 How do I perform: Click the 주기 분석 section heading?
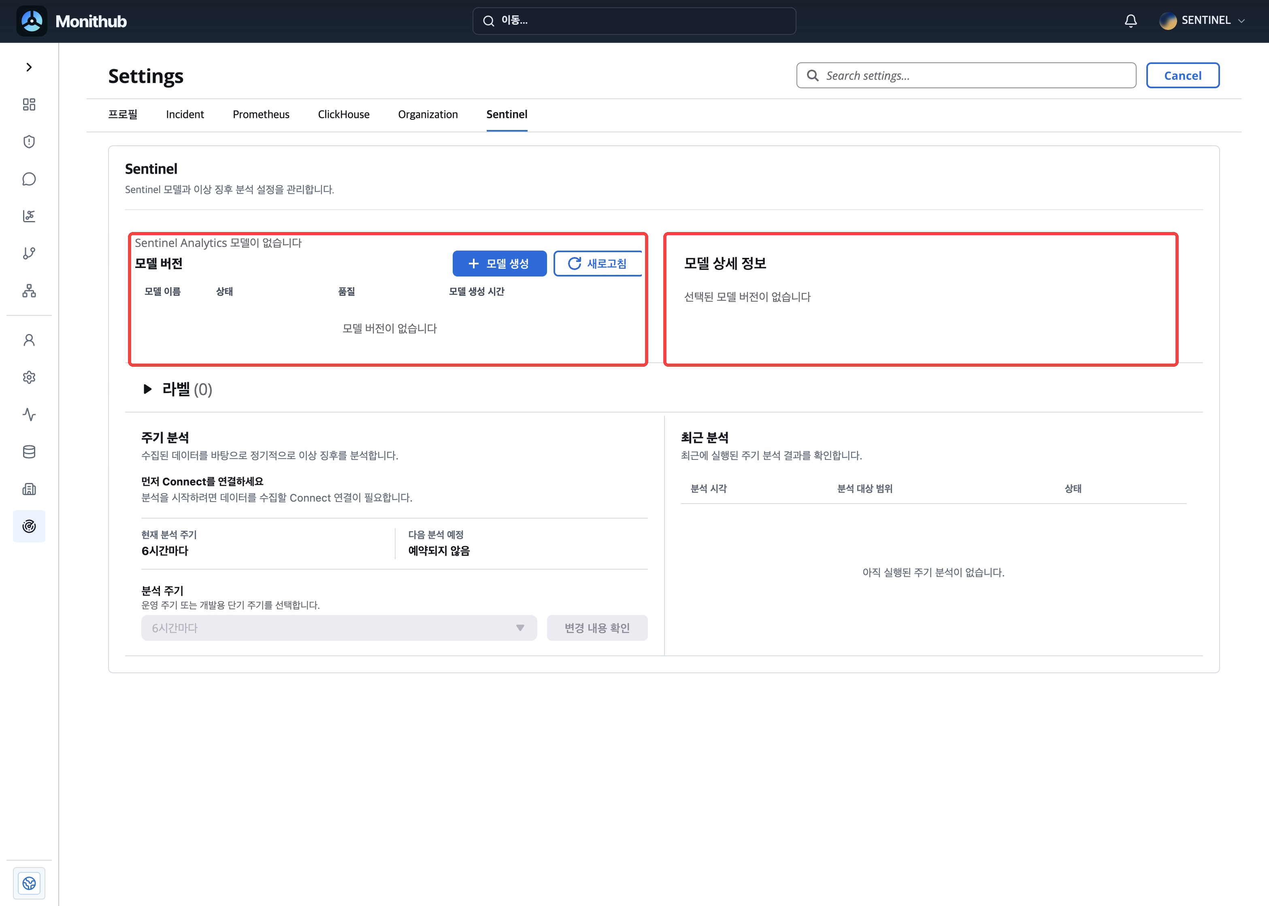tap(165, 437)
